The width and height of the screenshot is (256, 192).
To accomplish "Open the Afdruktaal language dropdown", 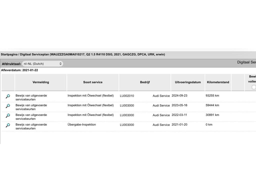I will [42, 64].
